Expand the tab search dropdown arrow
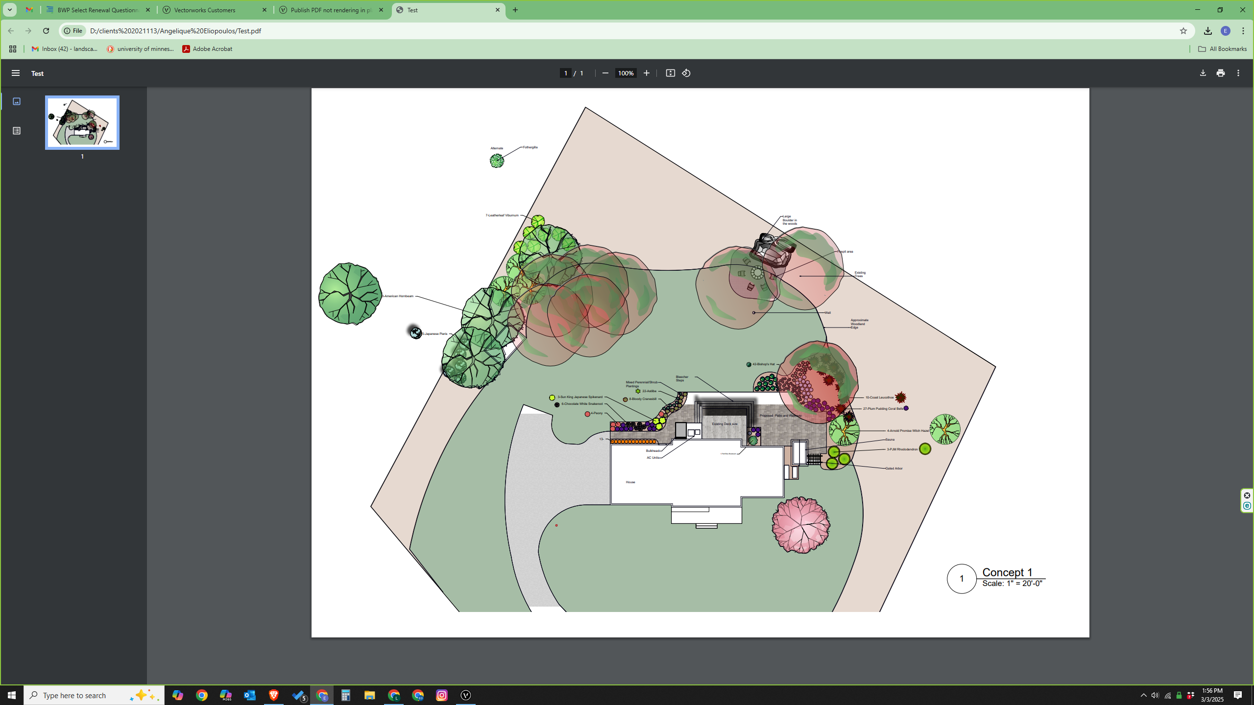 pyautogui.click(x=9, y=10)
